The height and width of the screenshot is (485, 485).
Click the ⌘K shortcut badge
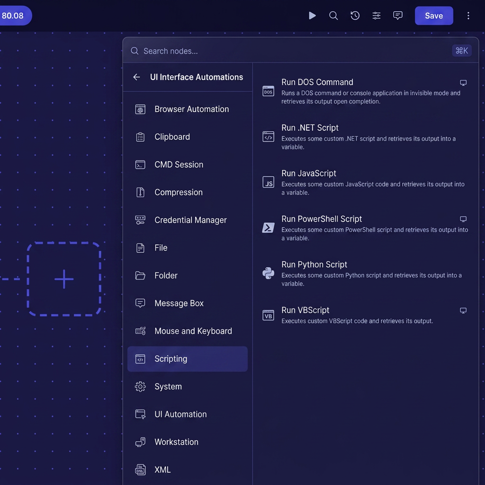point(461,51)
